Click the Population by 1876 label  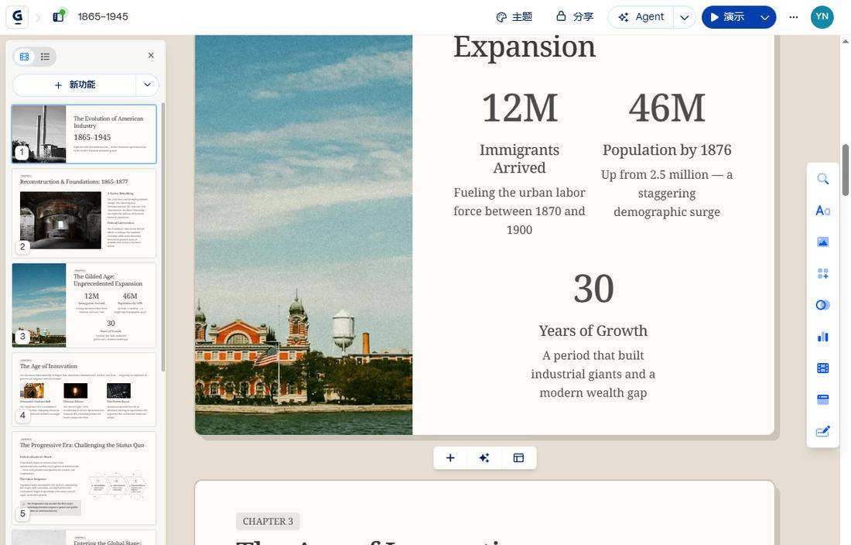click(x=667, y=150)
